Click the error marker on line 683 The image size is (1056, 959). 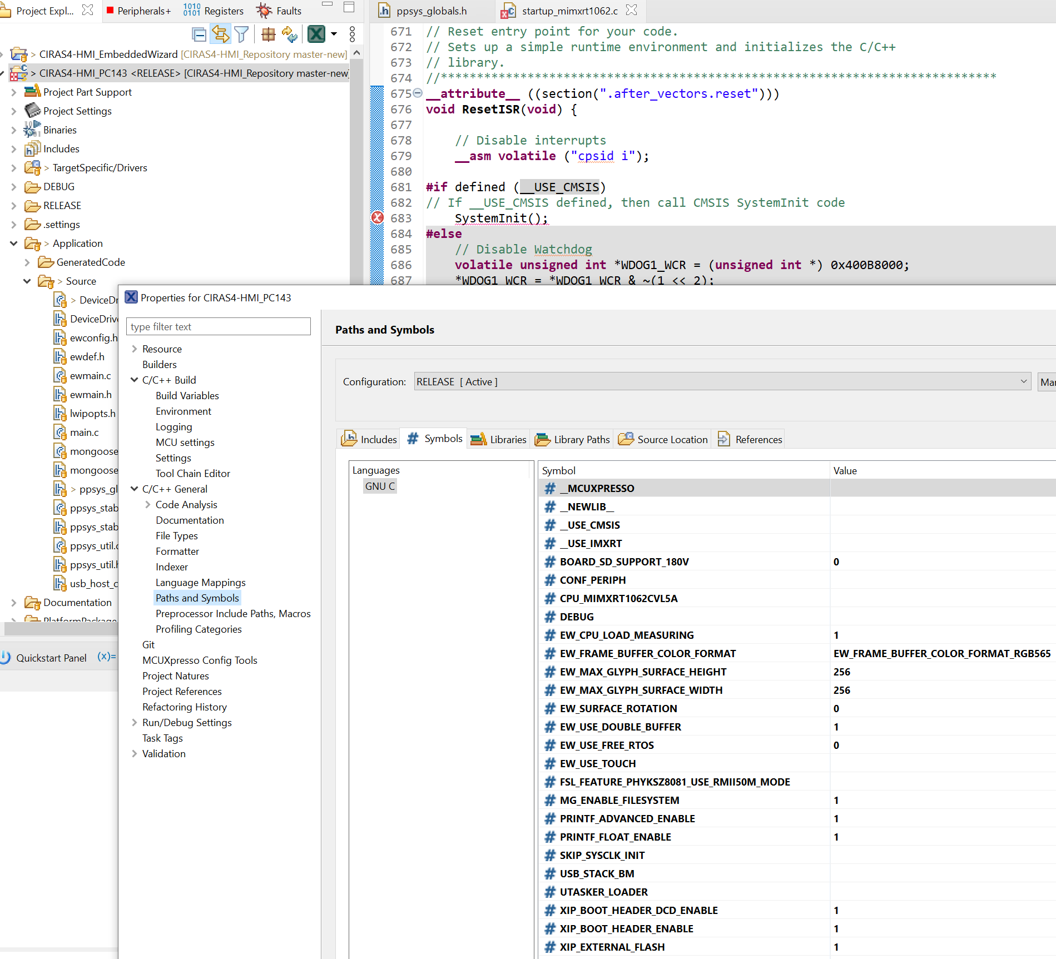378,218
